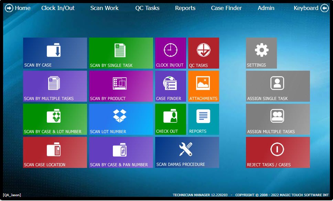Click the Home arrow button

click(9, 8)
